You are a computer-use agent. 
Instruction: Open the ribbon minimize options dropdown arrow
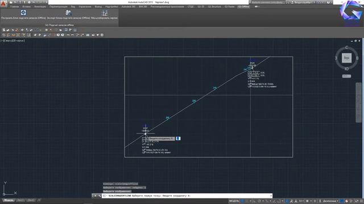[259, 7]
